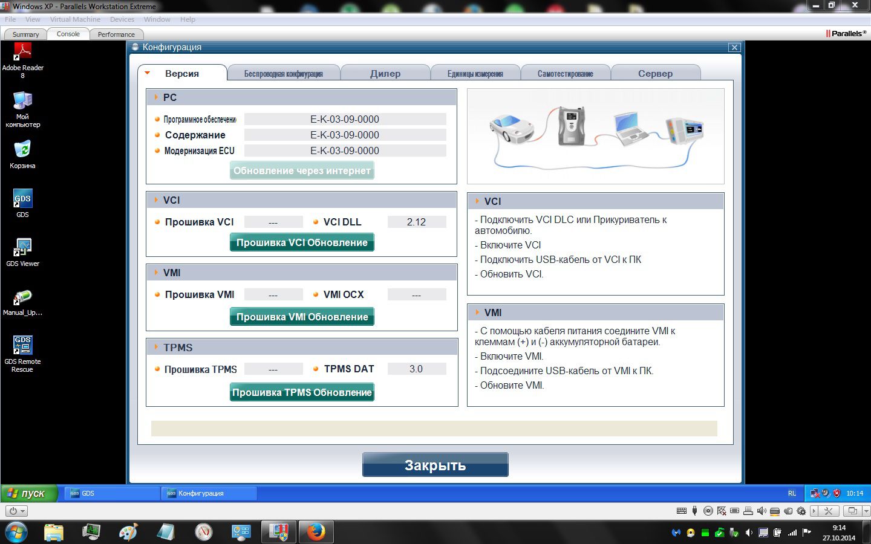Click the Parallels sound speaker status icon
This screenshot has height=544, width=871.
pos(762,511)
